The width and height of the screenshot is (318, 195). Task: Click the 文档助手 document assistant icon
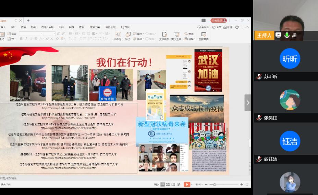164,34
